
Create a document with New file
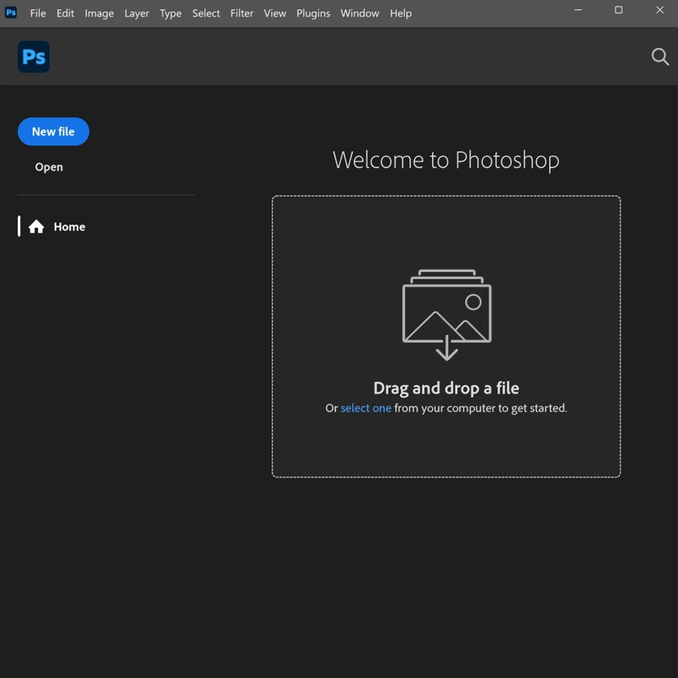click(x=53, y=132)
